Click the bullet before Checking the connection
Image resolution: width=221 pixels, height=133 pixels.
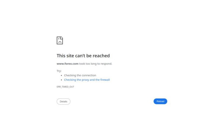62,75
